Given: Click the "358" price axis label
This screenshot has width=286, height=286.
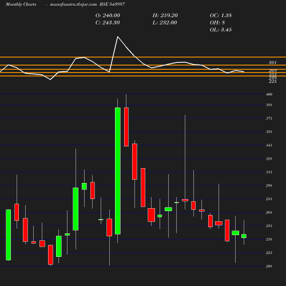Looking at the screenshot, I should 269,132.
